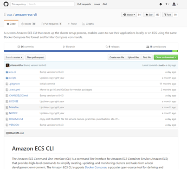This screenshot has width=187, height=169.
Task: Click the .travis.yml file icon
Action: (x=7, y=90)
